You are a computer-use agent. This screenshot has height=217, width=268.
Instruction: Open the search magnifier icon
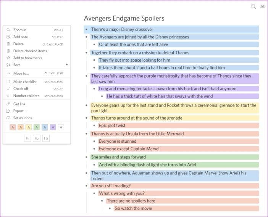pyautogui.click(x=253, y=6)
